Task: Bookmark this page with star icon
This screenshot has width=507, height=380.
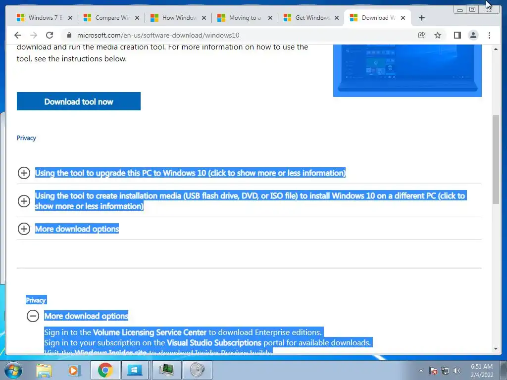Action: pyautogui.click(x=438, y=35)
